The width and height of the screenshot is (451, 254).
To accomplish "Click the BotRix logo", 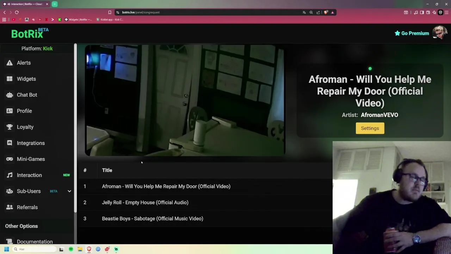I will (x=30, y=34).
